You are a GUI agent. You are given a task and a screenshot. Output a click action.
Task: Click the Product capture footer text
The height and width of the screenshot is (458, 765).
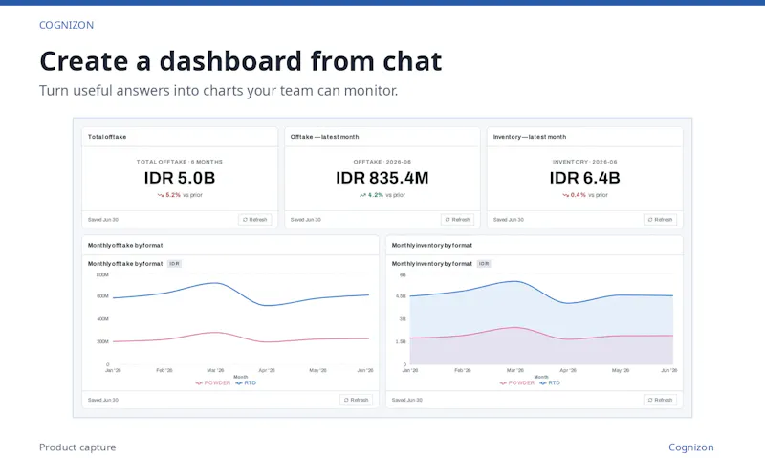click(x=77, y=447)
